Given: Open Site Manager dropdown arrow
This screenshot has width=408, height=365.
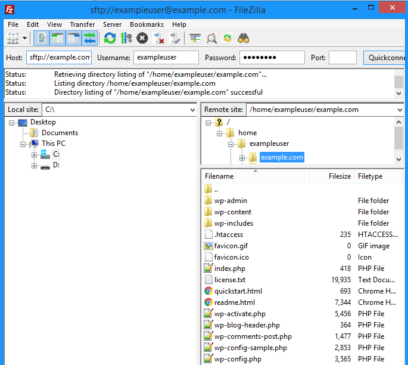Looking at the screenshot, I should [x=25, y=38].
